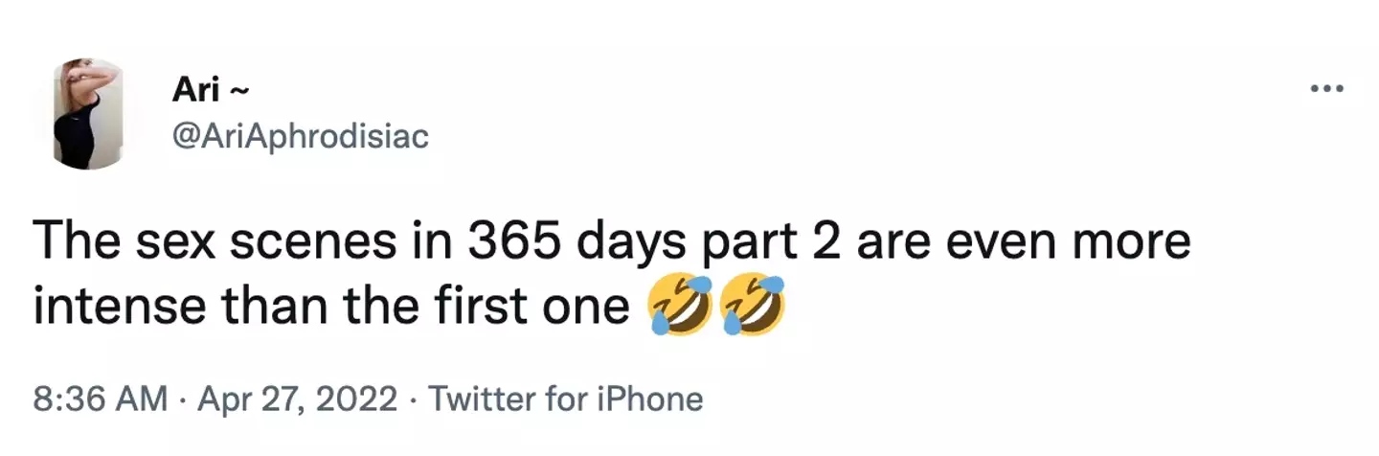Click the 8:36 AM timestamp

tap(100, 399)
